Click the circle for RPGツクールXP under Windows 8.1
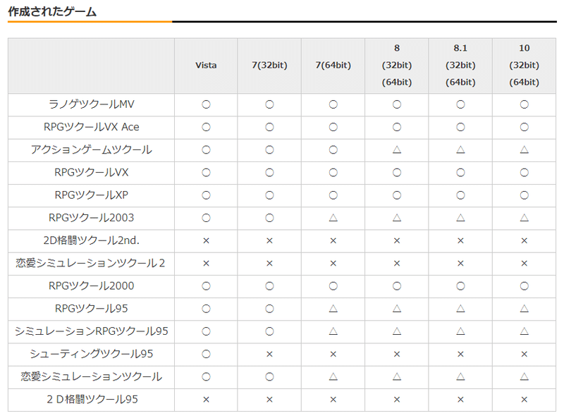 (460, 195)
